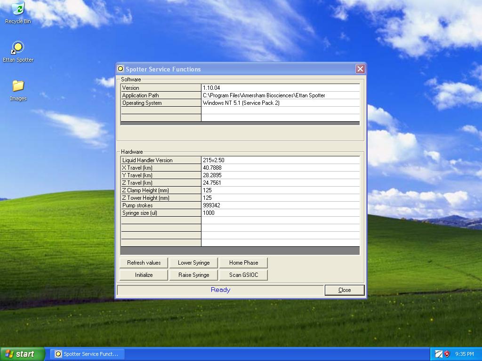Click the taskbar clock showing 9:35 PM

pos(465,354)
